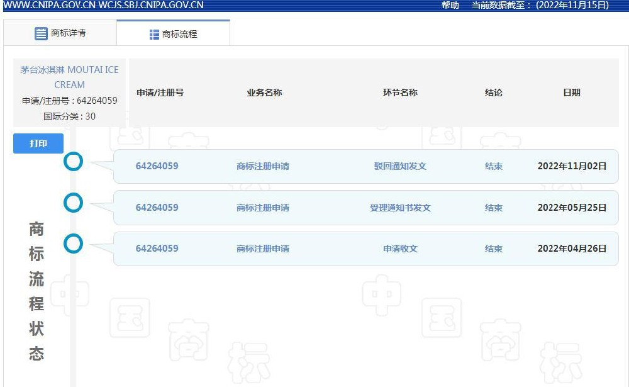Click 结束 in the 申请收文 row
The width and height of the screenshot is (629, 387).
tap(493, 249)
